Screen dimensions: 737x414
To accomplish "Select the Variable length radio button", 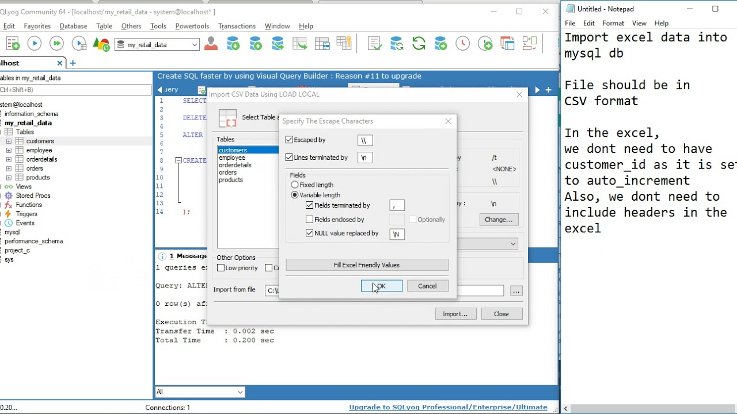I will (295, 195).
